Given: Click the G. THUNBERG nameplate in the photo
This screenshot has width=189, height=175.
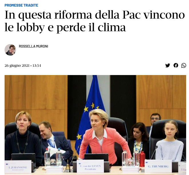Looking at the screenshot, I should [158, 166].
